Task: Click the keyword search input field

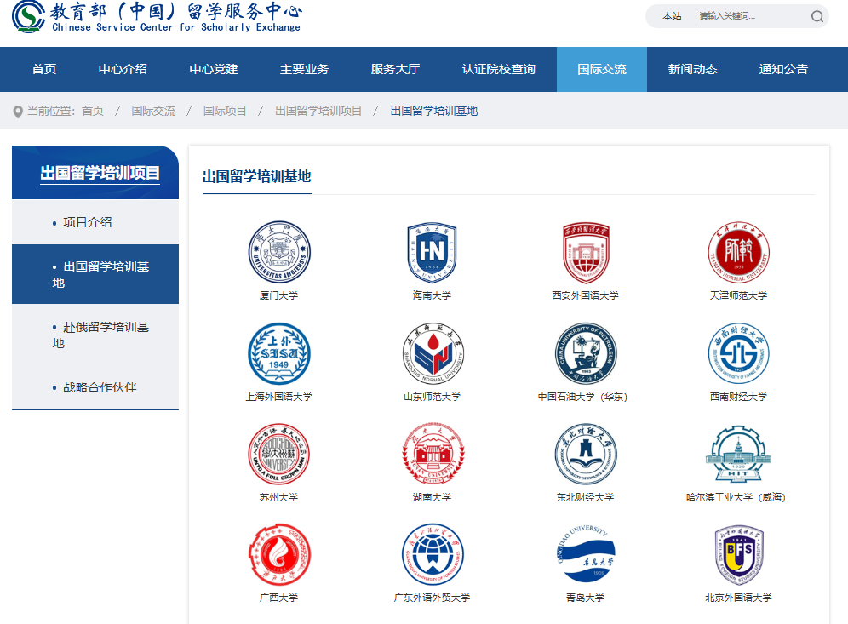Action: coord(752,16)
